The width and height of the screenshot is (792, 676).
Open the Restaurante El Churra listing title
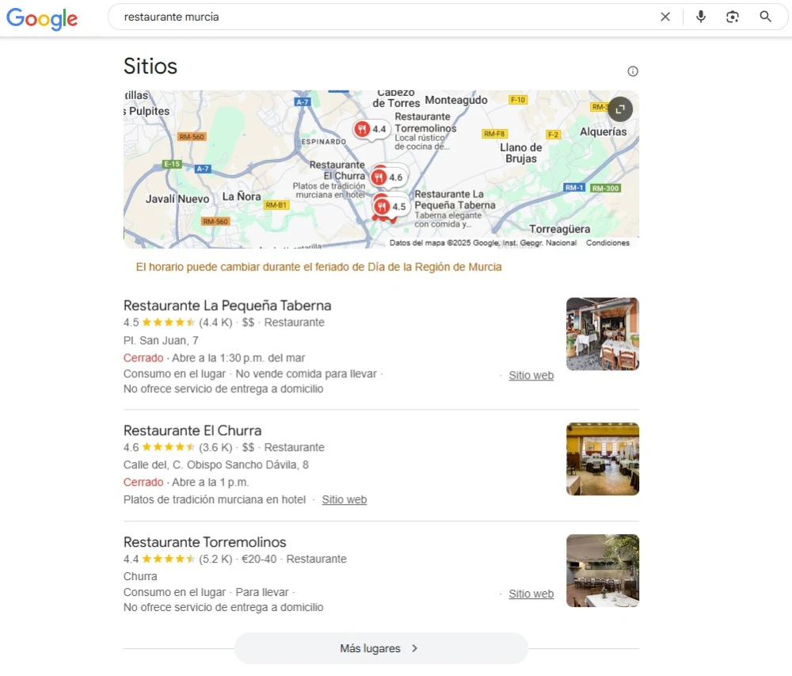tap(192, 430)
